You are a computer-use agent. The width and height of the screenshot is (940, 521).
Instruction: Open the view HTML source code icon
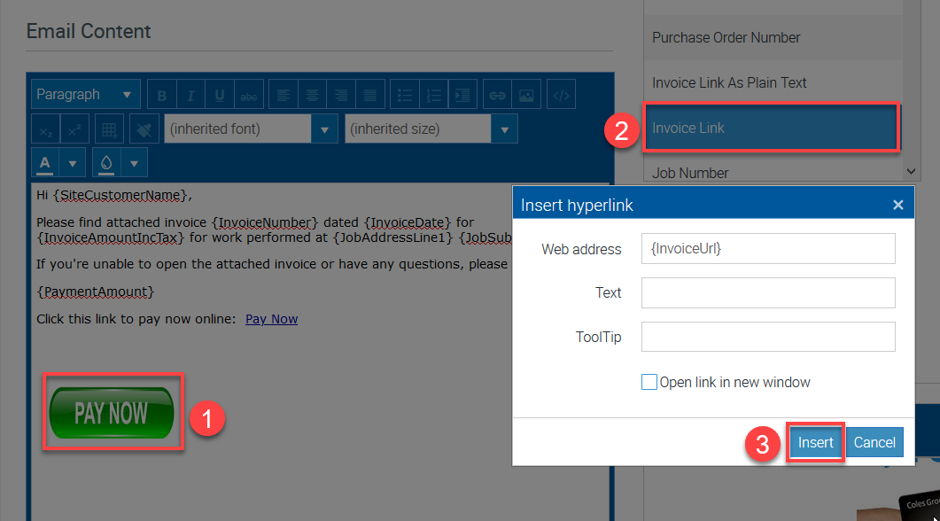(560, 95)
